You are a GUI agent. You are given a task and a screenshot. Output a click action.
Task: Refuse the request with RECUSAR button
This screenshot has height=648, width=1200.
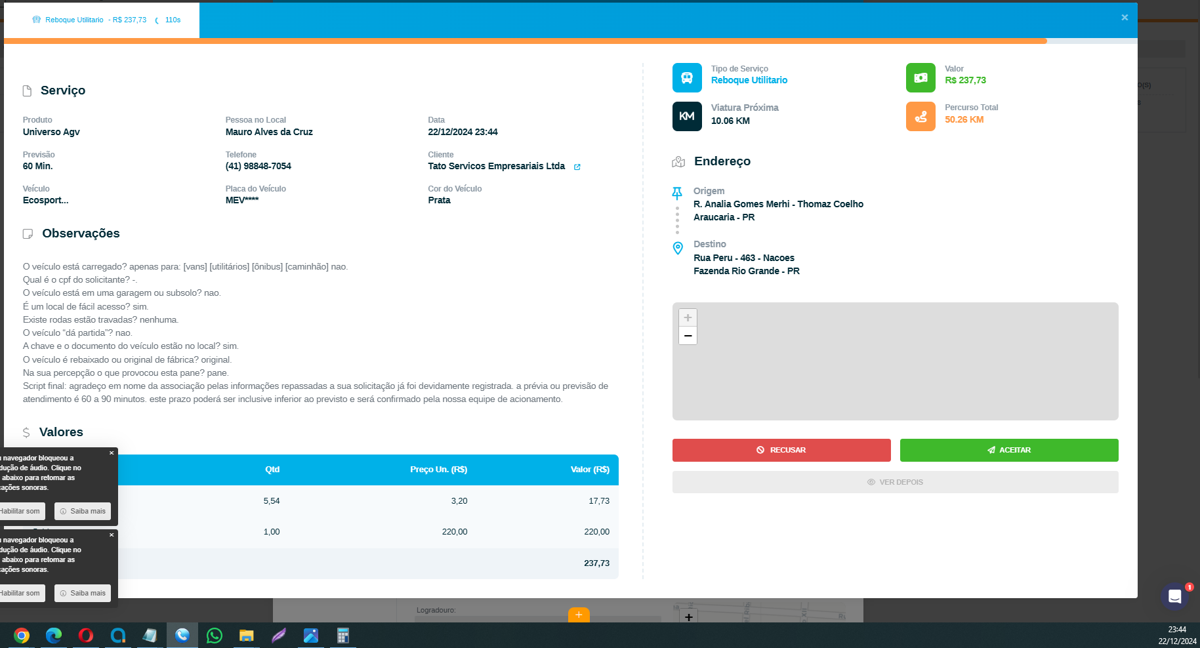pos(781,450)
